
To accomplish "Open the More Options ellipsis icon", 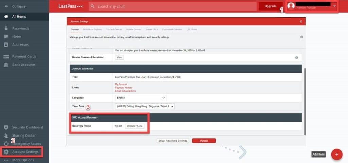I will [6, 160].
